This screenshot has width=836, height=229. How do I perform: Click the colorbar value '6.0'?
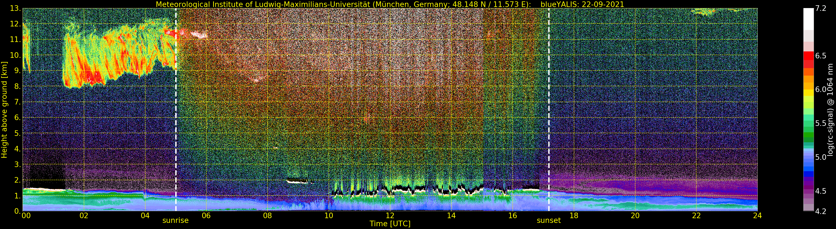(821, 89)
